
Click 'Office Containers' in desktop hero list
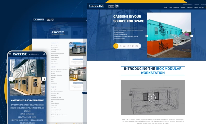pyautogui.click(x=119, y=32)
